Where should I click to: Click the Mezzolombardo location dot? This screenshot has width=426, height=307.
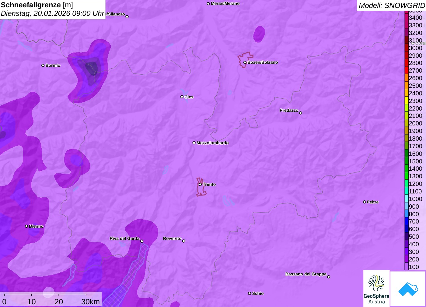(194, 143)
